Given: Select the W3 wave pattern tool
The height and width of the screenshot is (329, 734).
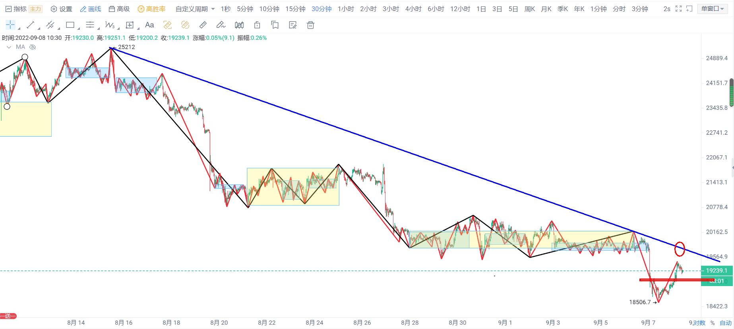Looking at the screenshot, I should (110, 25).
